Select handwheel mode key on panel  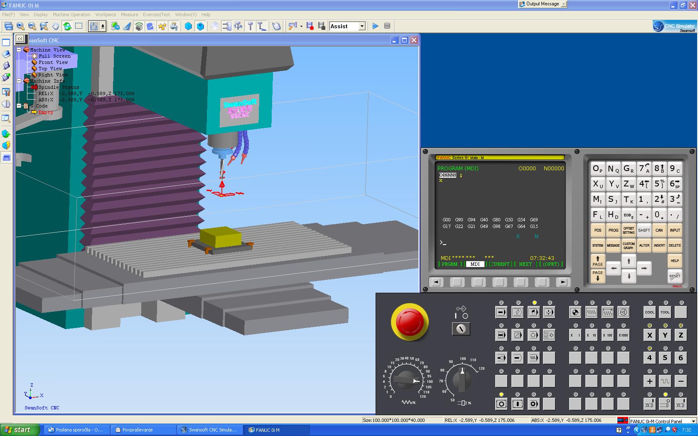tap(623, 312)
